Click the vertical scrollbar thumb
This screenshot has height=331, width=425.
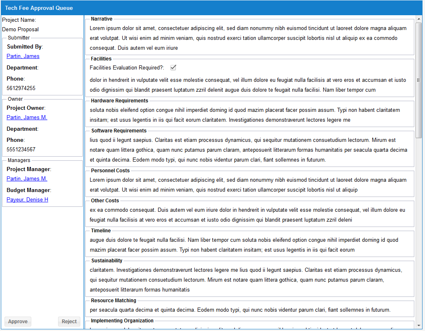(419, 80)
